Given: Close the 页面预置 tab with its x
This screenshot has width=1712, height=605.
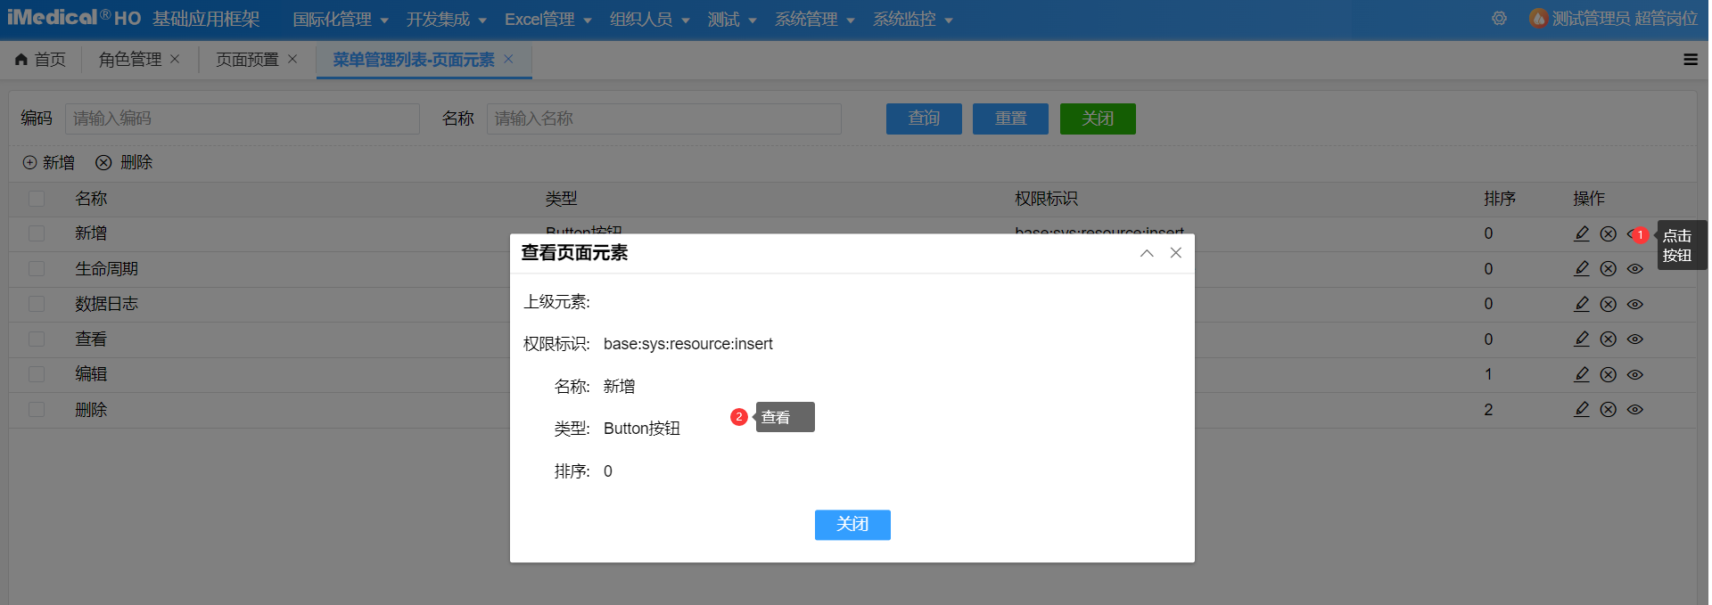Looking at the screenshot, I should tap(292, 59).
